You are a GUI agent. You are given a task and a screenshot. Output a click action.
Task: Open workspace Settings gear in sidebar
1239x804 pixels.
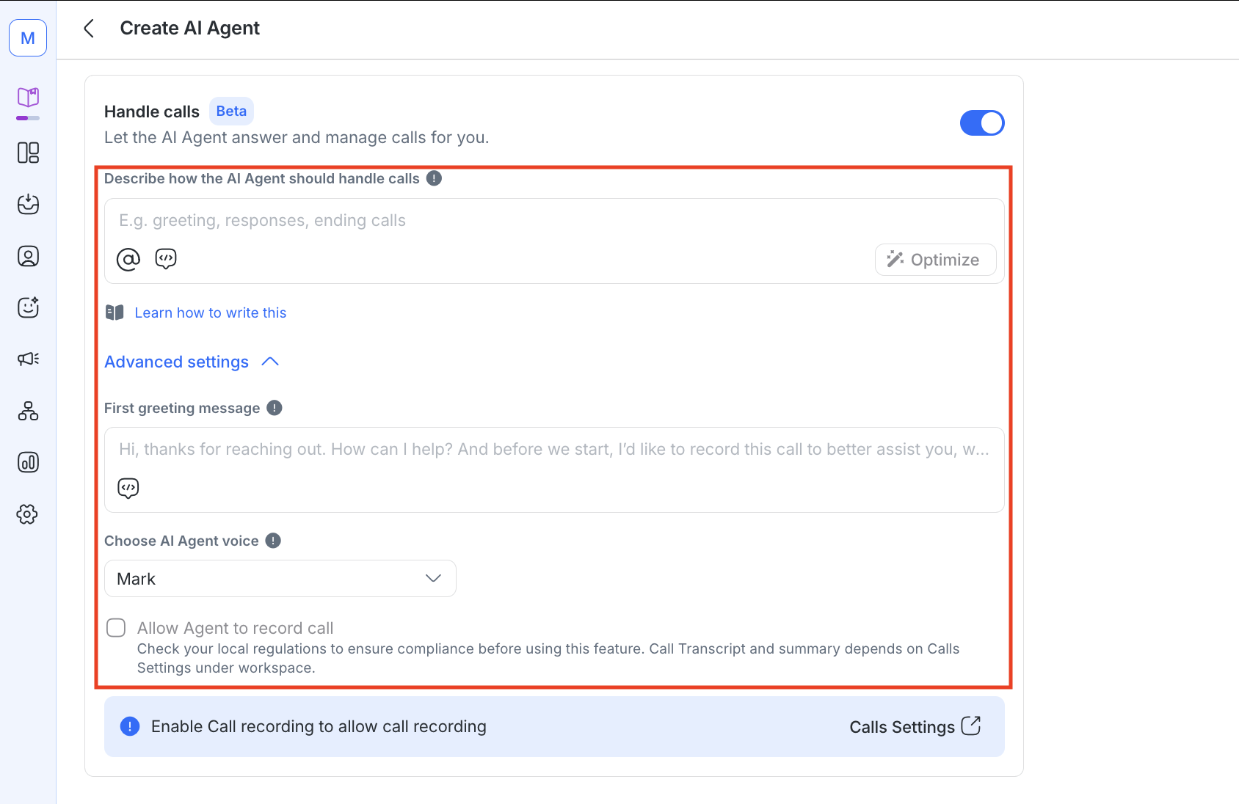pyautogui.click(x=28, y=514)
